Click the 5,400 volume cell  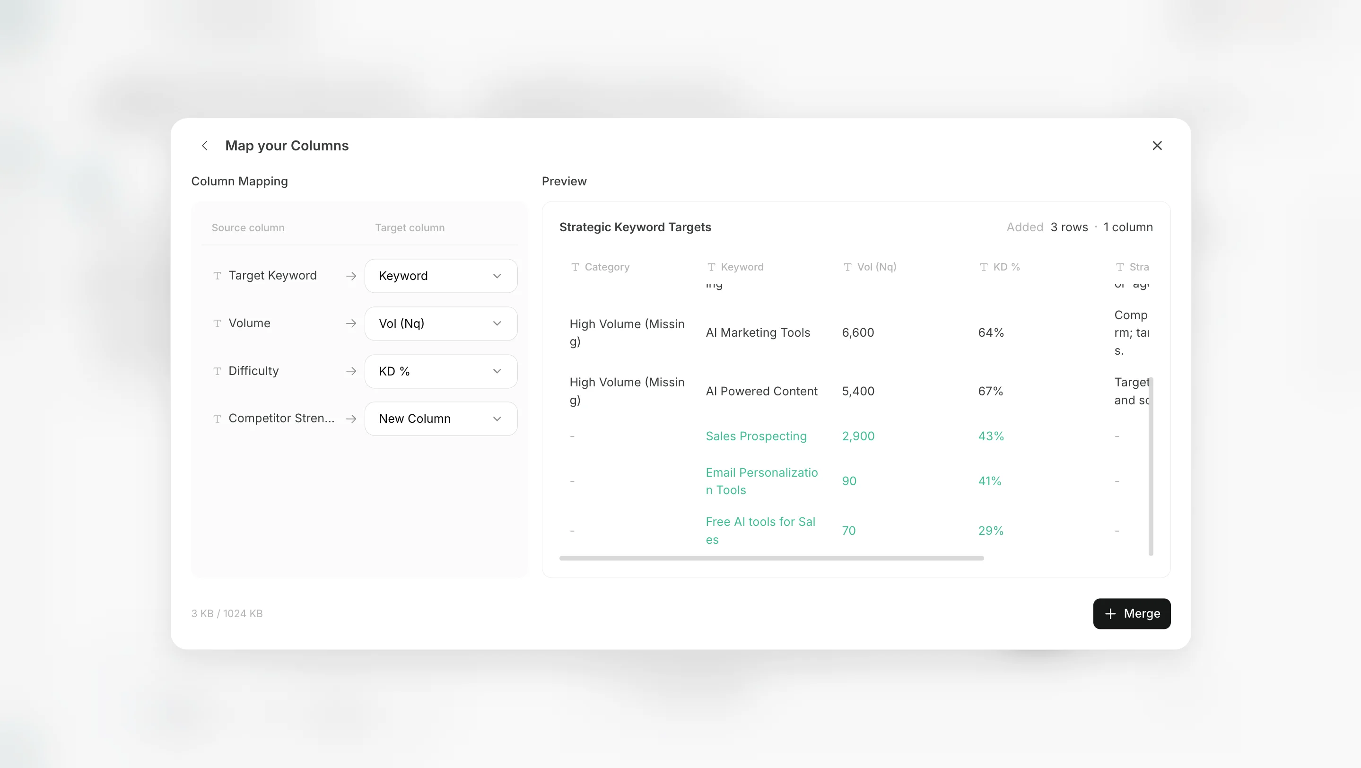(858, 392)
